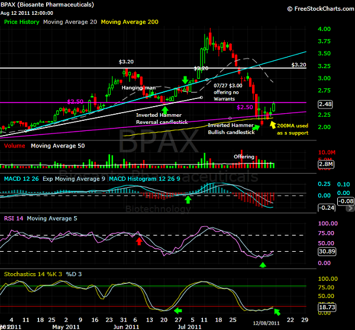Select the Moving Average 50 volume legend
The height and width of the screenshot is (330, 355).
coord(58,146)
